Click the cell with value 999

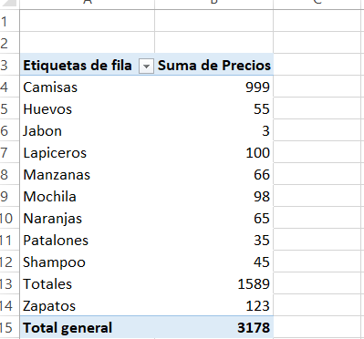tap(214, 87)
